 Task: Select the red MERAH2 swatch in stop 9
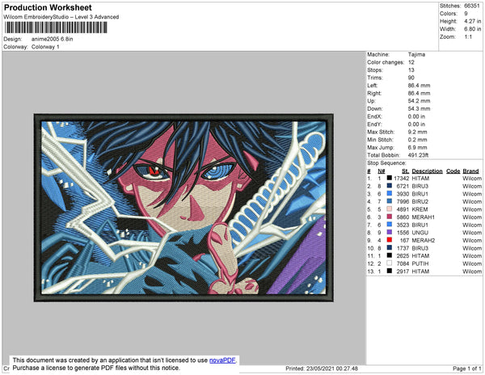(x=390, y=240)
